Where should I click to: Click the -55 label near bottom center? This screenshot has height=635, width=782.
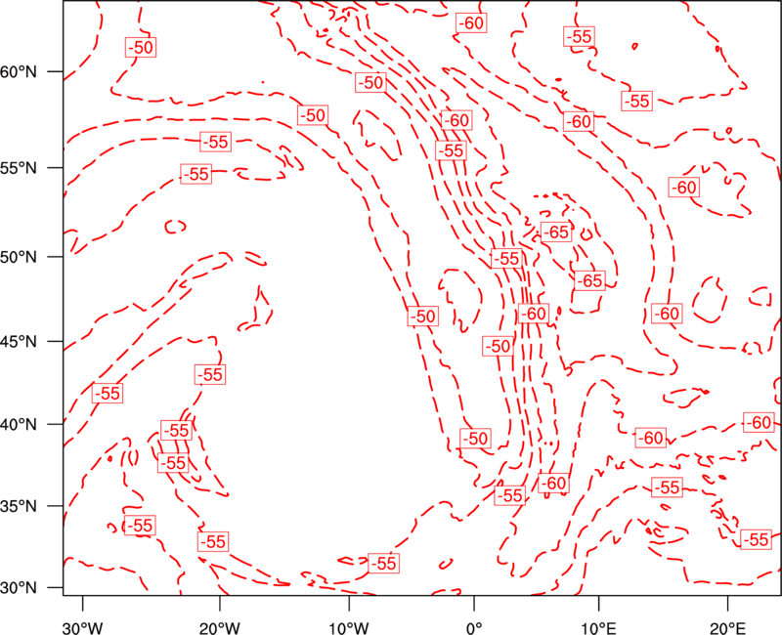coord(383,564)
